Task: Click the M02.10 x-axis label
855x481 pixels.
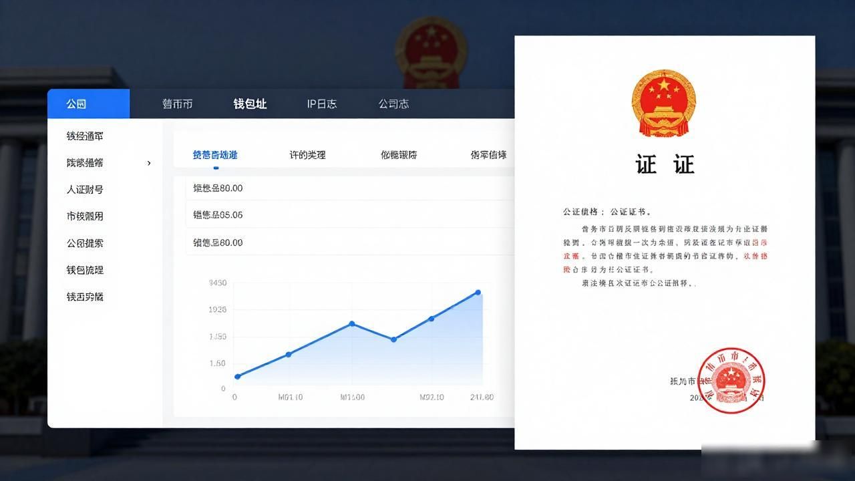Action: click(432, 397)
